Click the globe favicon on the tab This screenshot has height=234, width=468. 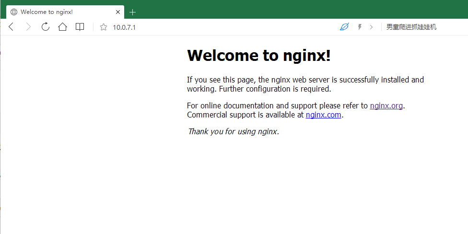14,12
